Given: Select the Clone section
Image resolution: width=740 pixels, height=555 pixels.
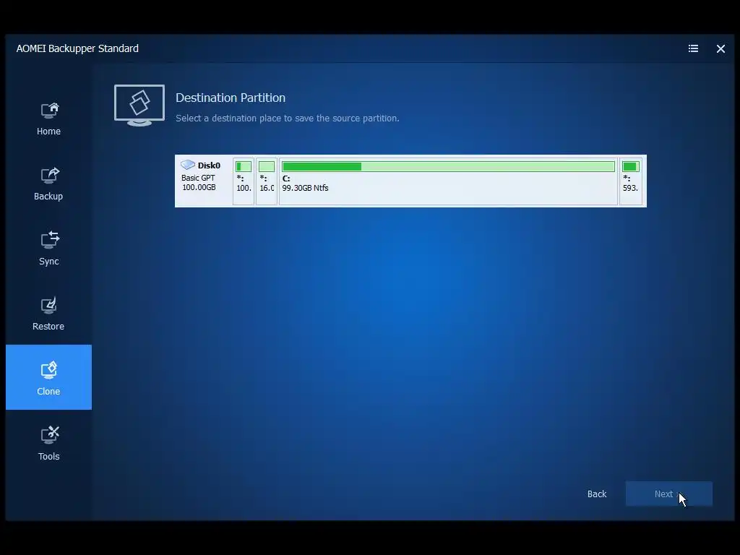Looking at the screenshot, I should click(48, 377).
